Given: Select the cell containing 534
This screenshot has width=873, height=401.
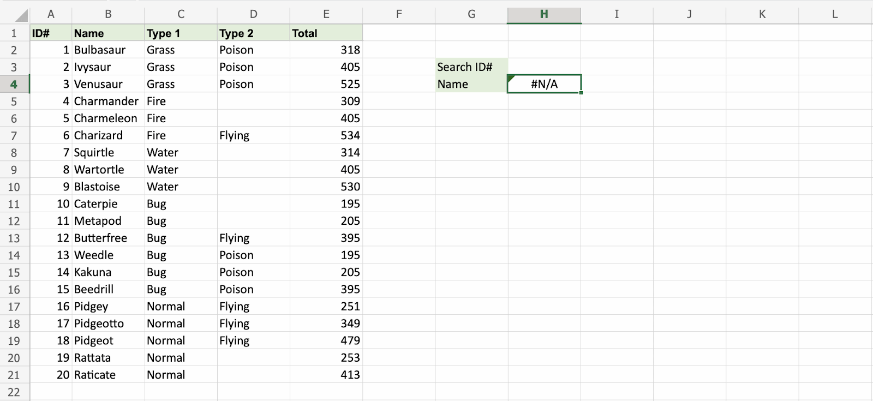Looking at the screenshot, I should point(326,135).
